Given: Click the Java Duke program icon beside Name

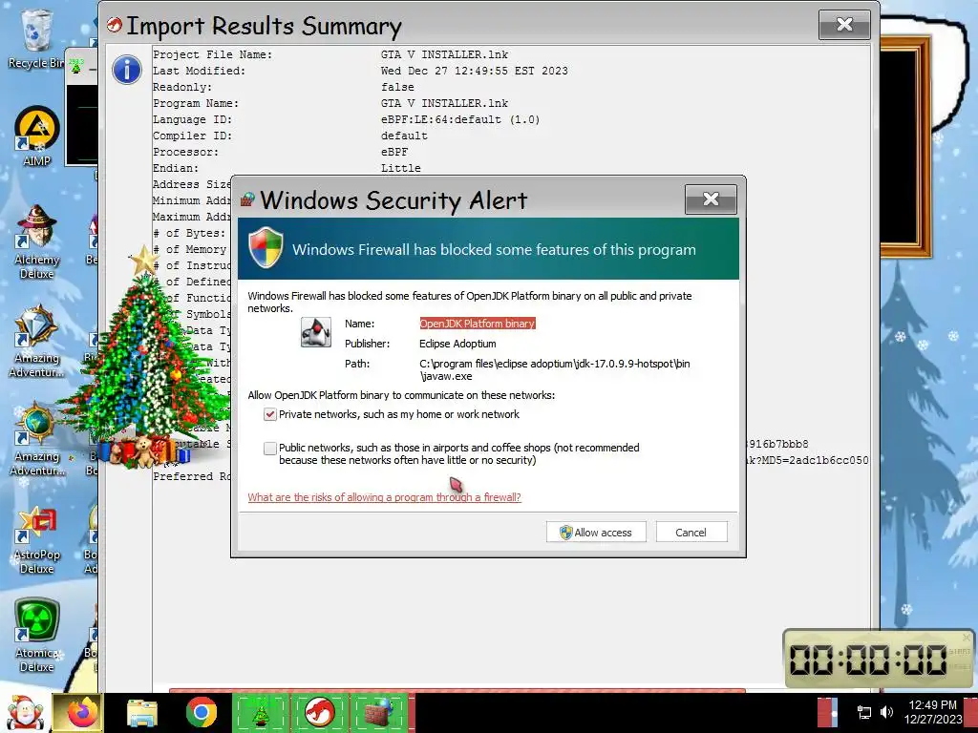Looking at the screenshot, I should point(315,331).
